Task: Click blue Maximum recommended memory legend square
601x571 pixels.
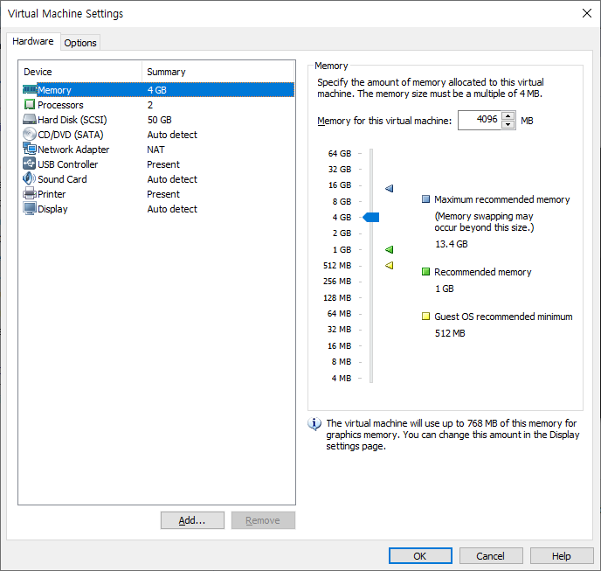Action: [x=425, y=199]
